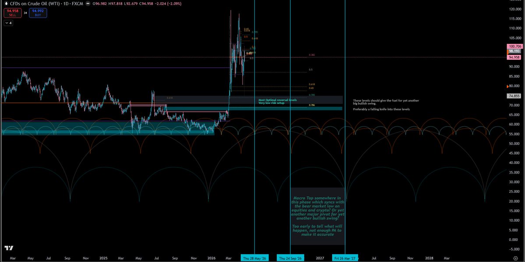Click the spread value 34 between Sell and Buy
Viewport: 525px width, 262px height.
point(25,13)
